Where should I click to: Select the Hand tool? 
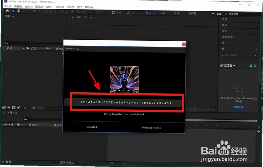tap(18, 11)
